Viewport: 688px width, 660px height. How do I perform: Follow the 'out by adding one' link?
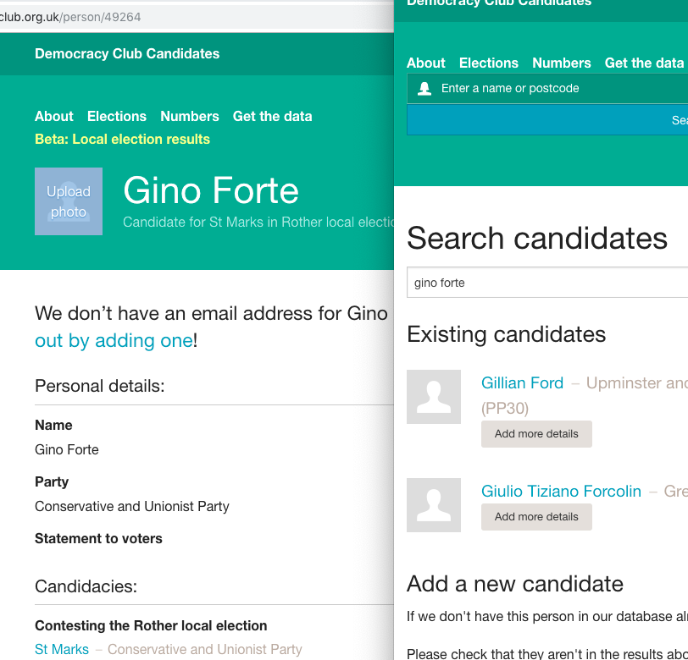[114, 340]
